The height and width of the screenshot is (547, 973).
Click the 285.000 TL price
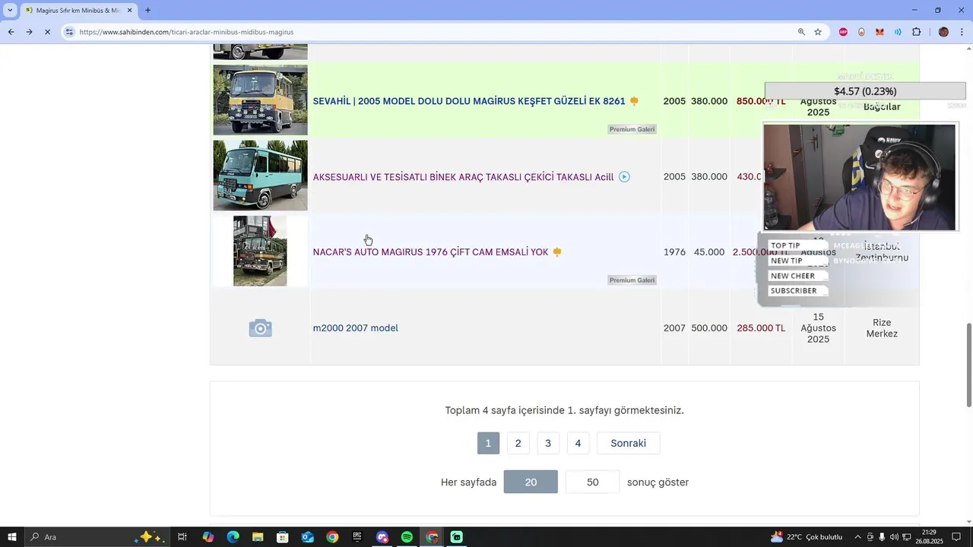(761, 328)
